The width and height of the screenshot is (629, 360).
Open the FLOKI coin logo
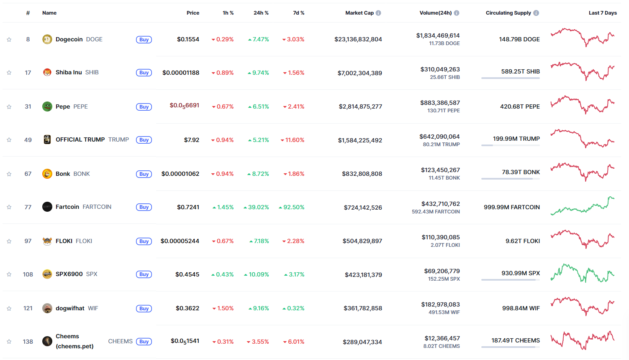coord(47,241)
